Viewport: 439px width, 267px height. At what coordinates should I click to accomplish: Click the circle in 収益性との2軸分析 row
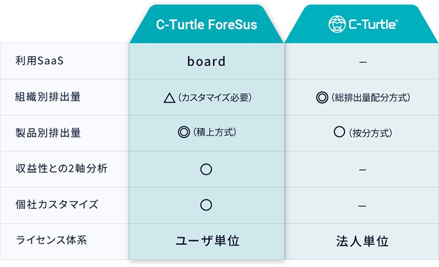206,169
